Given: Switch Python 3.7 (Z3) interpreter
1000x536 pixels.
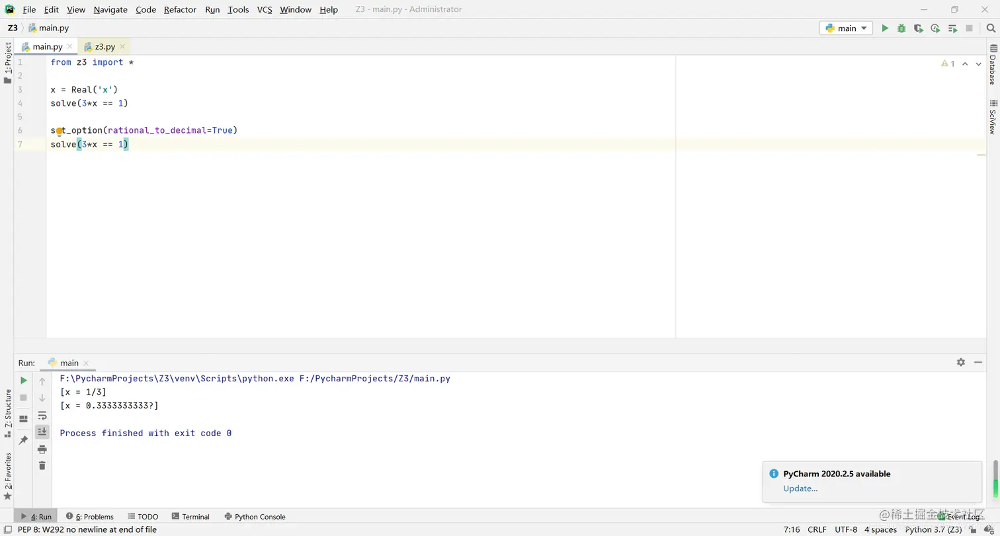Looking at the screenshot, I should pyautogui.click(x=933, y=529).
